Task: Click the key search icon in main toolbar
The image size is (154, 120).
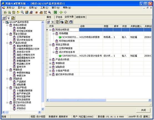Action: [50, 12]
